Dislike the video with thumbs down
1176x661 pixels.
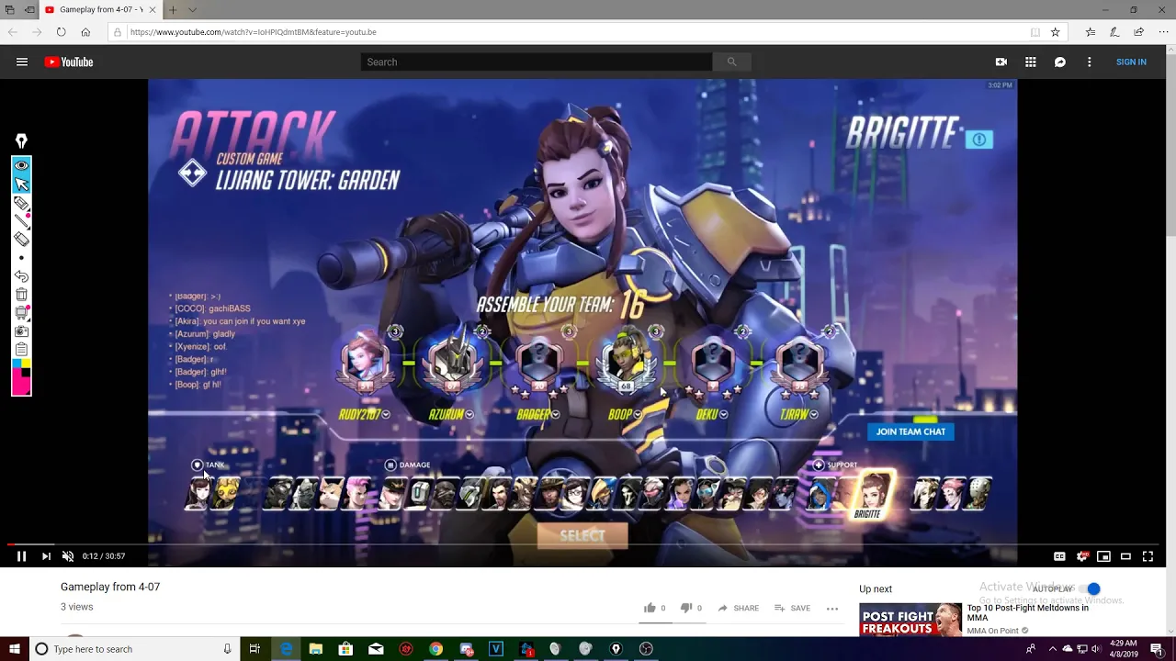pyautogui.click(x=685, y=608)
